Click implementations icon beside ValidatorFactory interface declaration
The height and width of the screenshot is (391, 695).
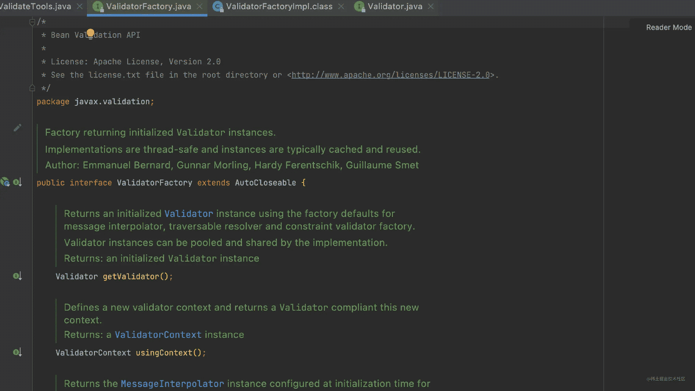coord(17,182)
